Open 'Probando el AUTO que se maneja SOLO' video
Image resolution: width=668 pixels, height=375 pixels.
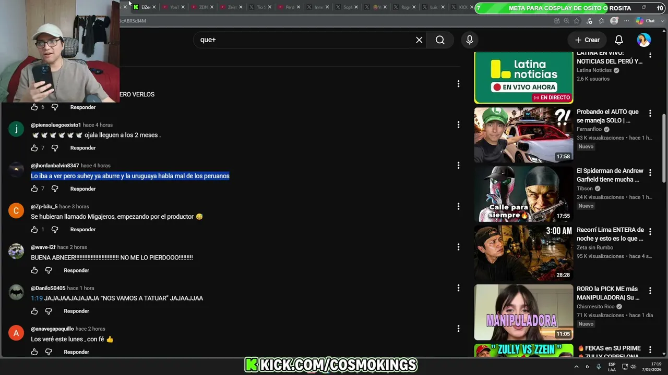tap(607, 116)
